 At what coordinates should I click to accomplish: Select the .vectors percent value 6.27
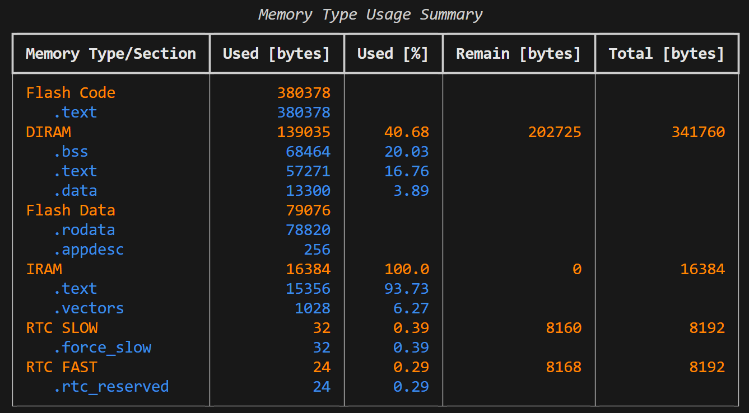[411, 308]
